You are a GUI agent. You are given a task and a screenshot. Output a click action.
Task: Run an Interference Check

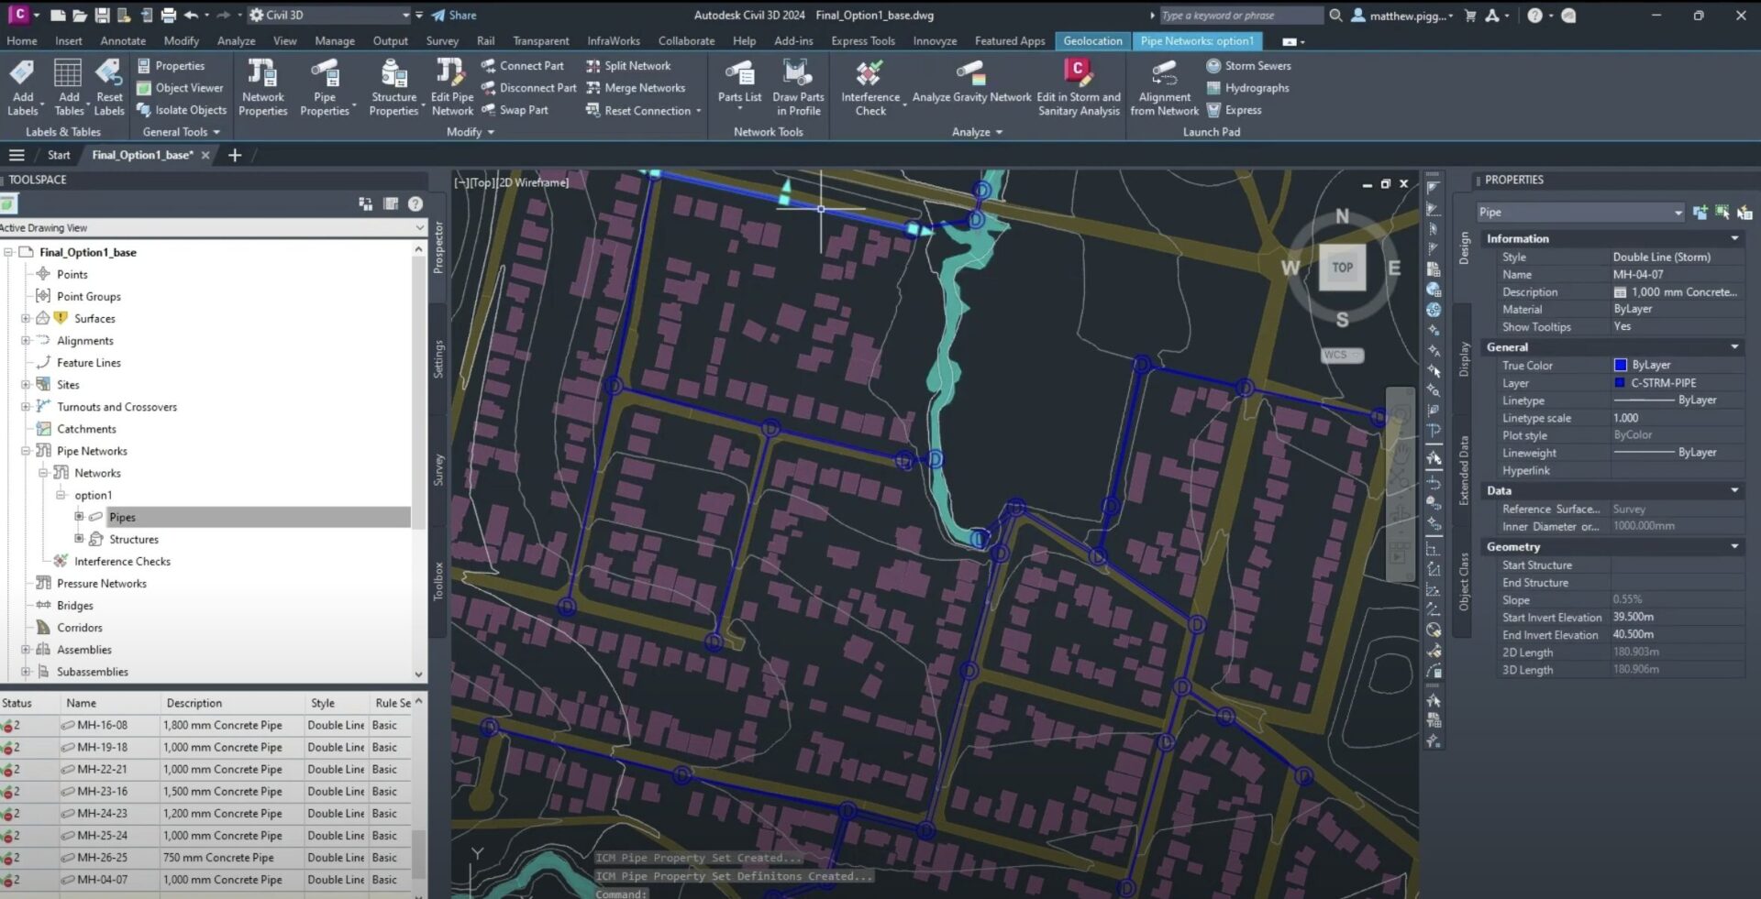pyautogui.click(x=869, y=86)
